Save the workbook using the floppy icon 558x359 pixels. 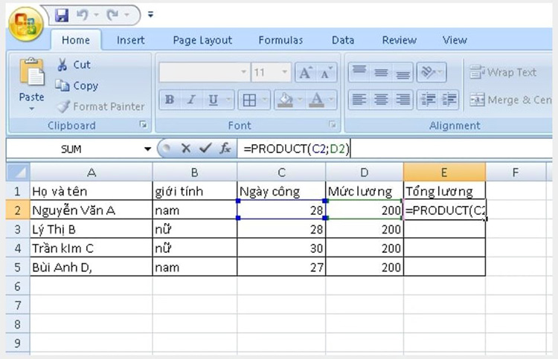tap(62, 15)
